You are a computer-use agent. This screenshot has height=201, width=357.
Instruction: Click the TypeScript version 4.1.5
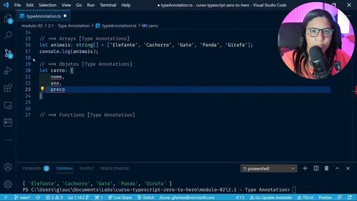[240, 198]
